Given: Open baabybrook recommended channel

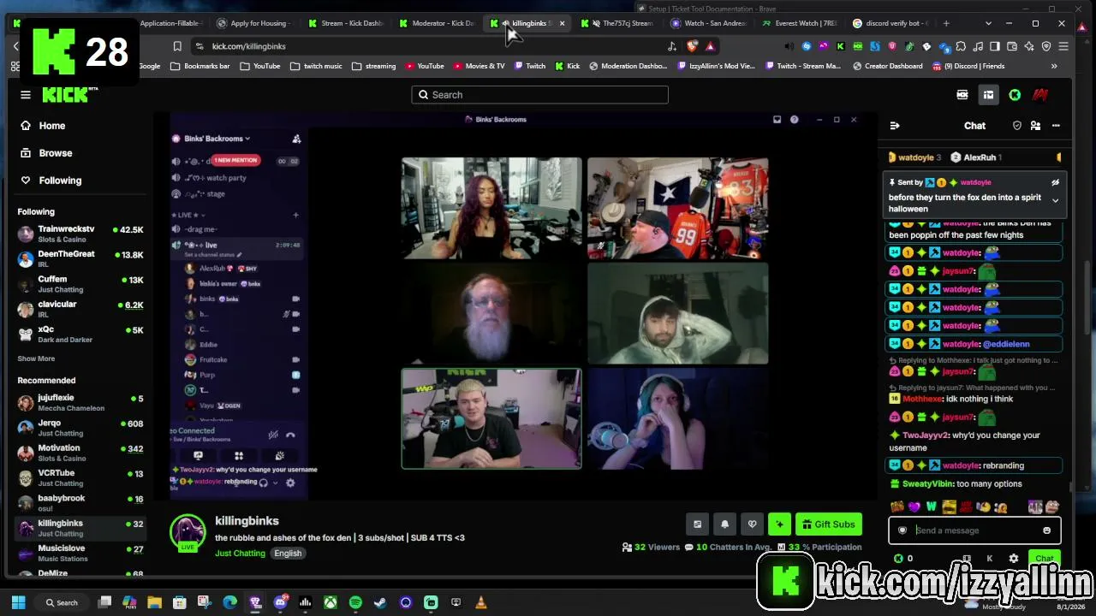Looking at the screenshot, I should coord(80,502).
